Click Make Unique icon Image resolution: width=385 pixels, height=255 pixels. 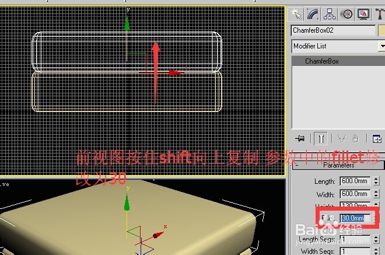342,139
